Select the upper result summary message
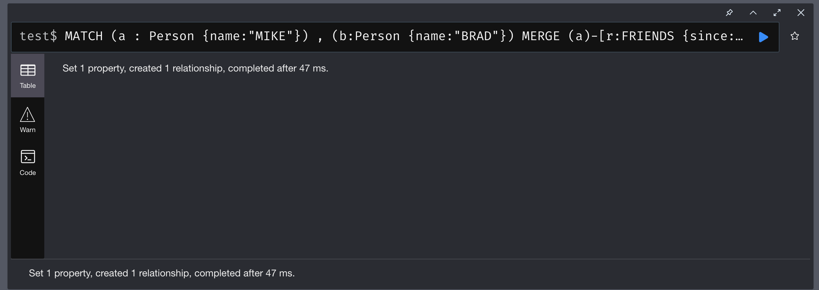This screenshot has height=290, width=819. [x=195, y=68]
